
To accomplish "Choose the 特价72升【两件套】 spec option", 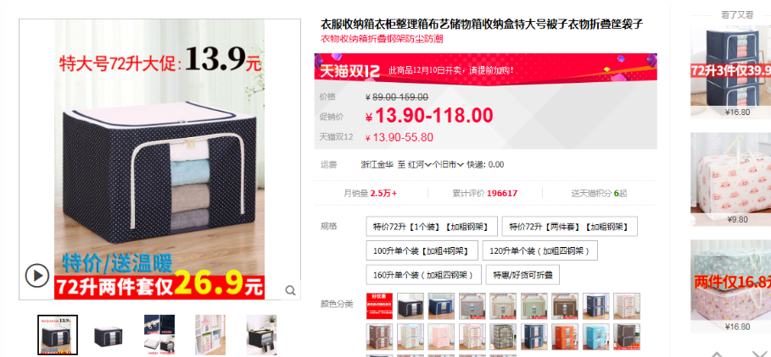I will click(x=569, y=227).
